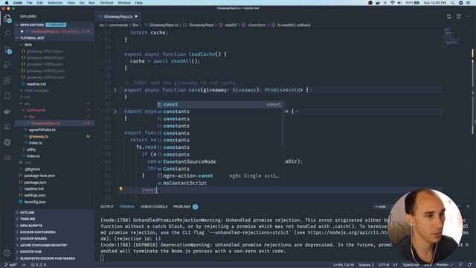
Task: Click the TypeScript language mode in status bar
Action: pyautogui.click(x=411, y=265)
